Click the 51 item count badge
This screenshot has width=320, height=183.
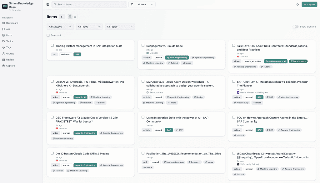(x=62, y=17)
